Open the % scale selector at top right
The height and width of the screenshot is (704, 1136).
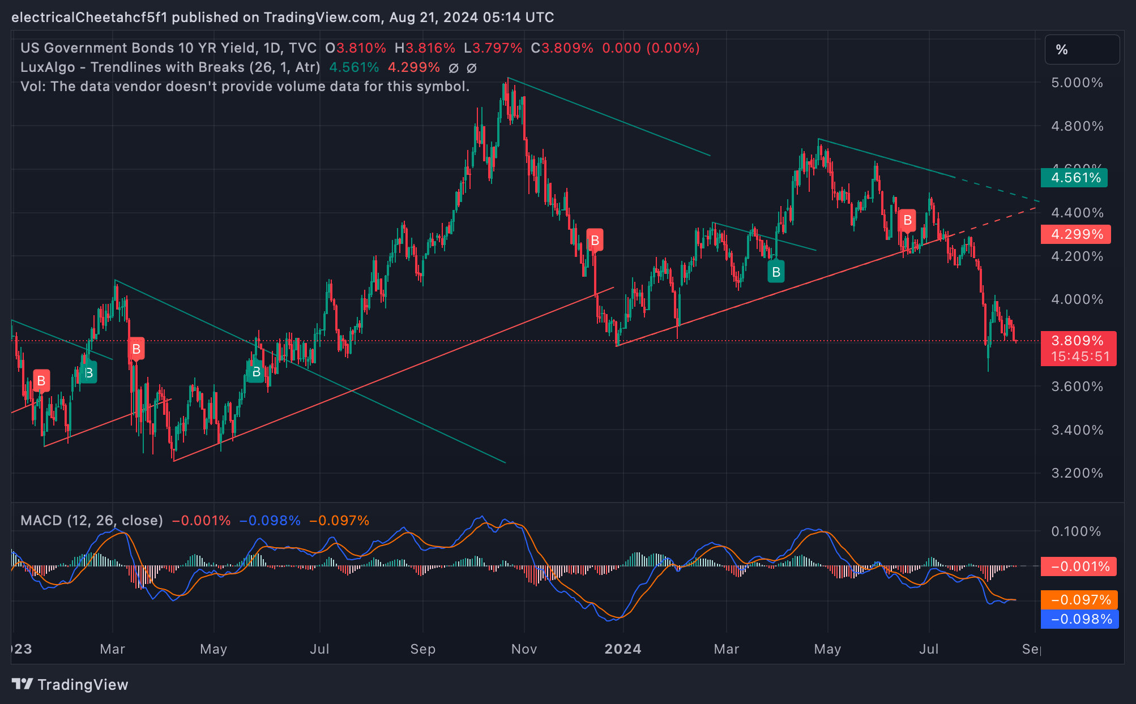pyautogui.click(x=1082, y=50)
